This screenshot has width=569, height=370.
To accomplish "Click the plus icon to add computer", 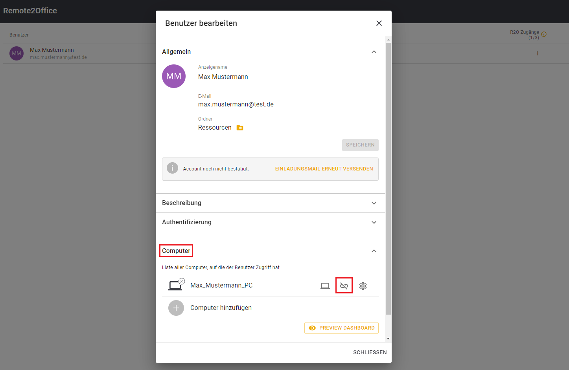I will [176, 308].
